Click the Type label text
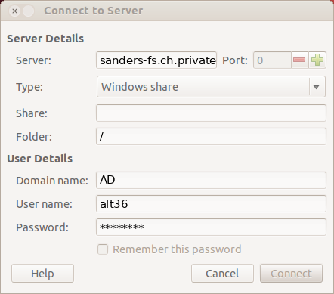Viewport: 334px width, 294px height. tap(29, 88)
